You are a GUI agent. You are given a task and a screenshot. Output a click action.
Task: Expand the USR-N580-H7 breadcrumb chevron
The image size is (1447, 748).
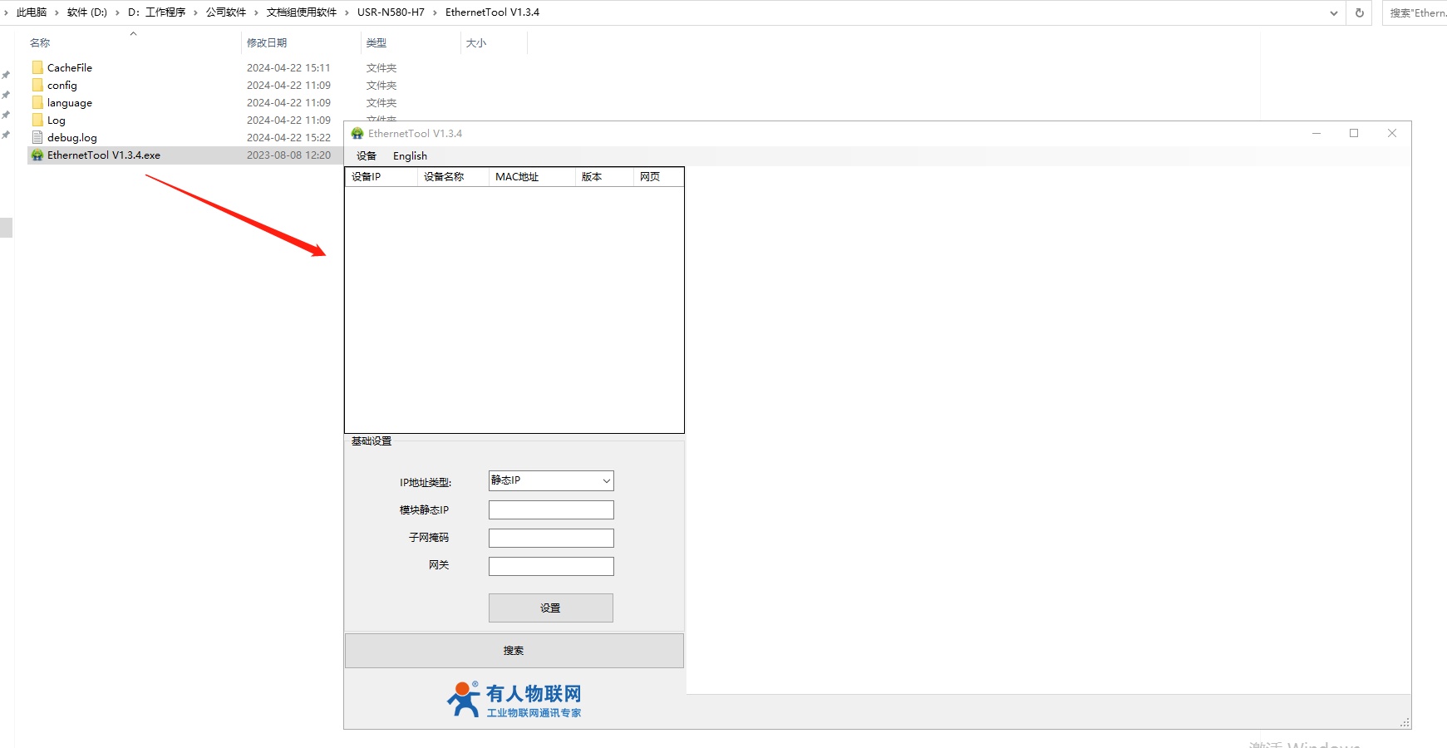[x=435, y=12]
